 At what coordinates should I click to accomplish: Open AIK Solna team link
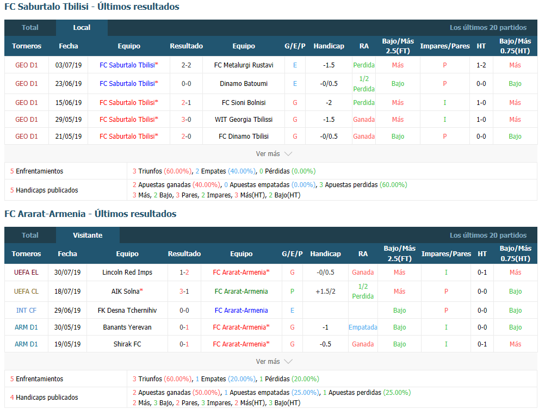coord(127,291)
